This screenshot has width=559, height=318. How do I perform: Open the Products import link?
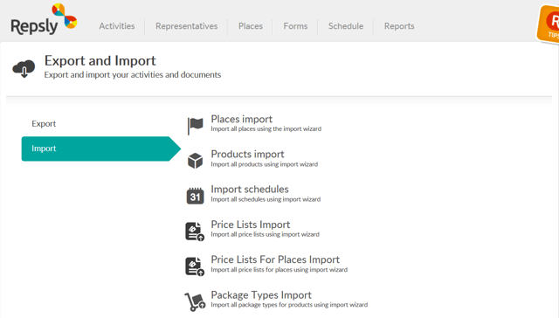tap(247, 154)
